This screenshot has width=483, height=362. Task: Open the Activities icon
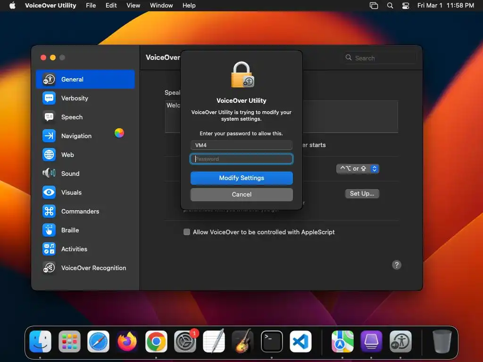click(x=49, y=249)
